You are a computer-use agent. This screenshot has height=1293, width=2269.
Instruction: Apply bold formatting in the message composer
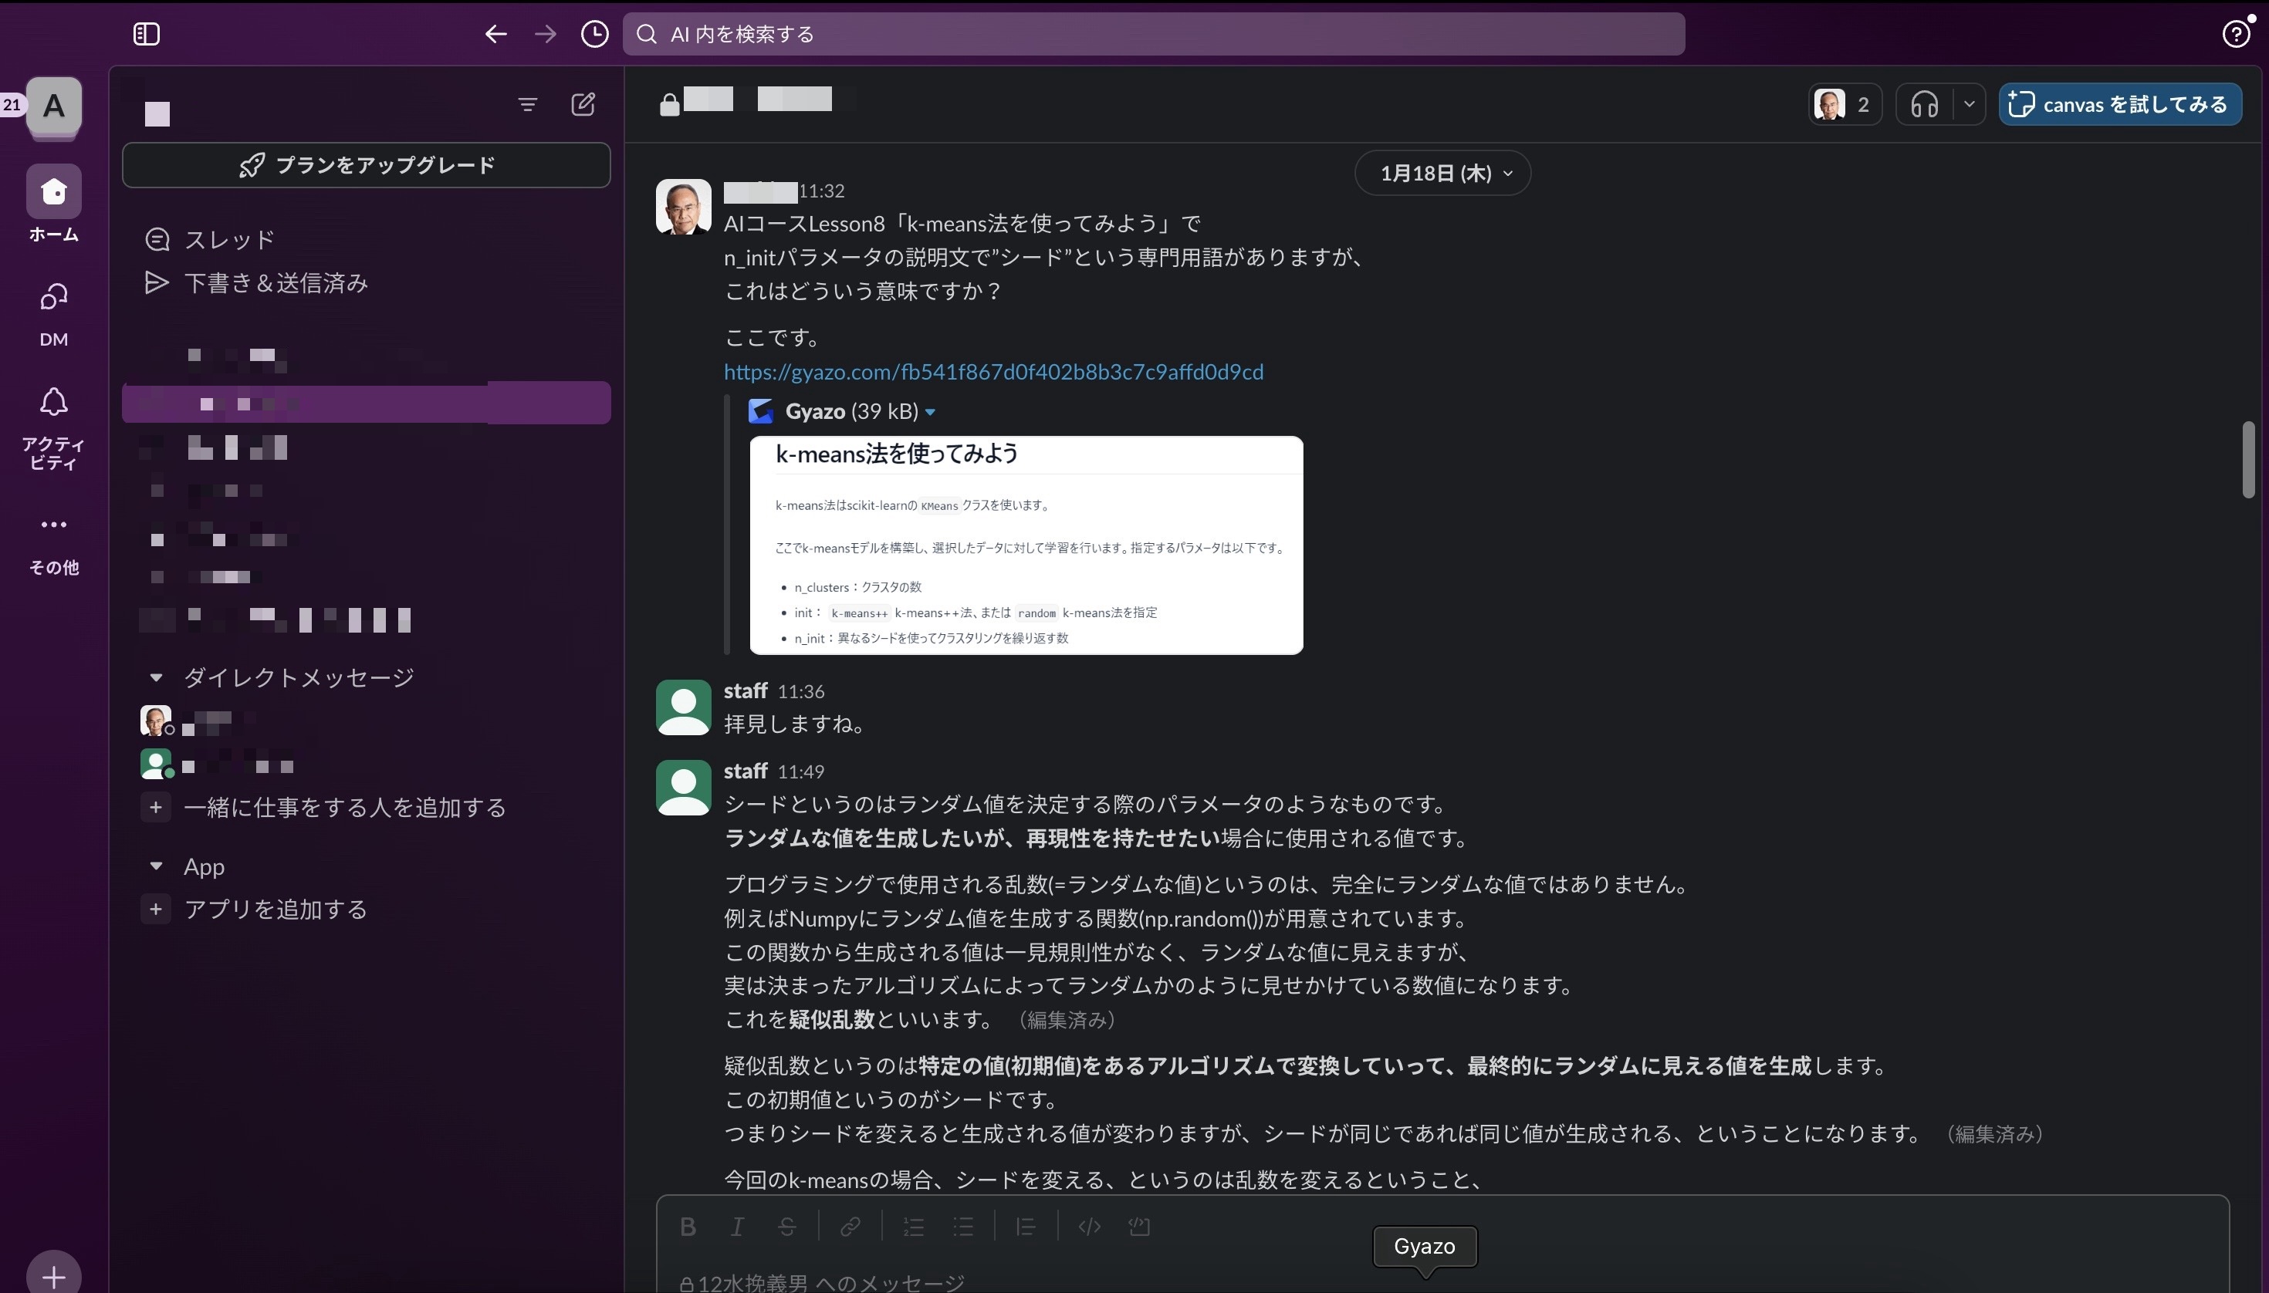click(688, 1227)
